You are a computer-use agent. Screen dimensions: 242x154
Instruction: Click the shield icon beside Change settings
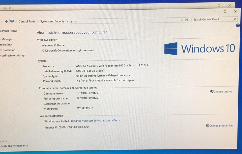point(212,92)
